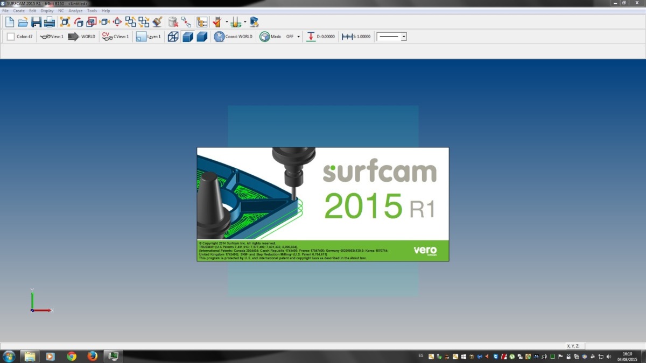
Task: Change view via the glasses View: 1 button
Action: [x=52, y=37]
